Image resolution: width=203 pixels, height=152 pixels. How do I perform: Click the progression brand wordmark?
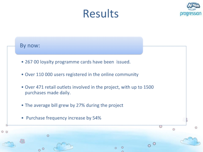tap(191, 14)
